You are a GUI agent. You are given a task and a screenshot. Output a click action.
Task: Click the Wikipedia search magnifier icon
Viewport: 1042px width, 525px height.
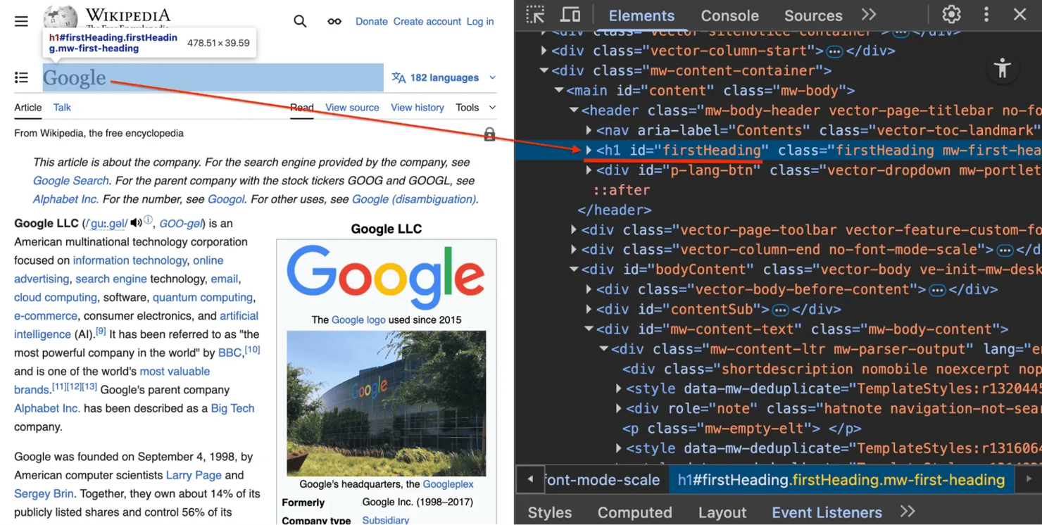300,21
